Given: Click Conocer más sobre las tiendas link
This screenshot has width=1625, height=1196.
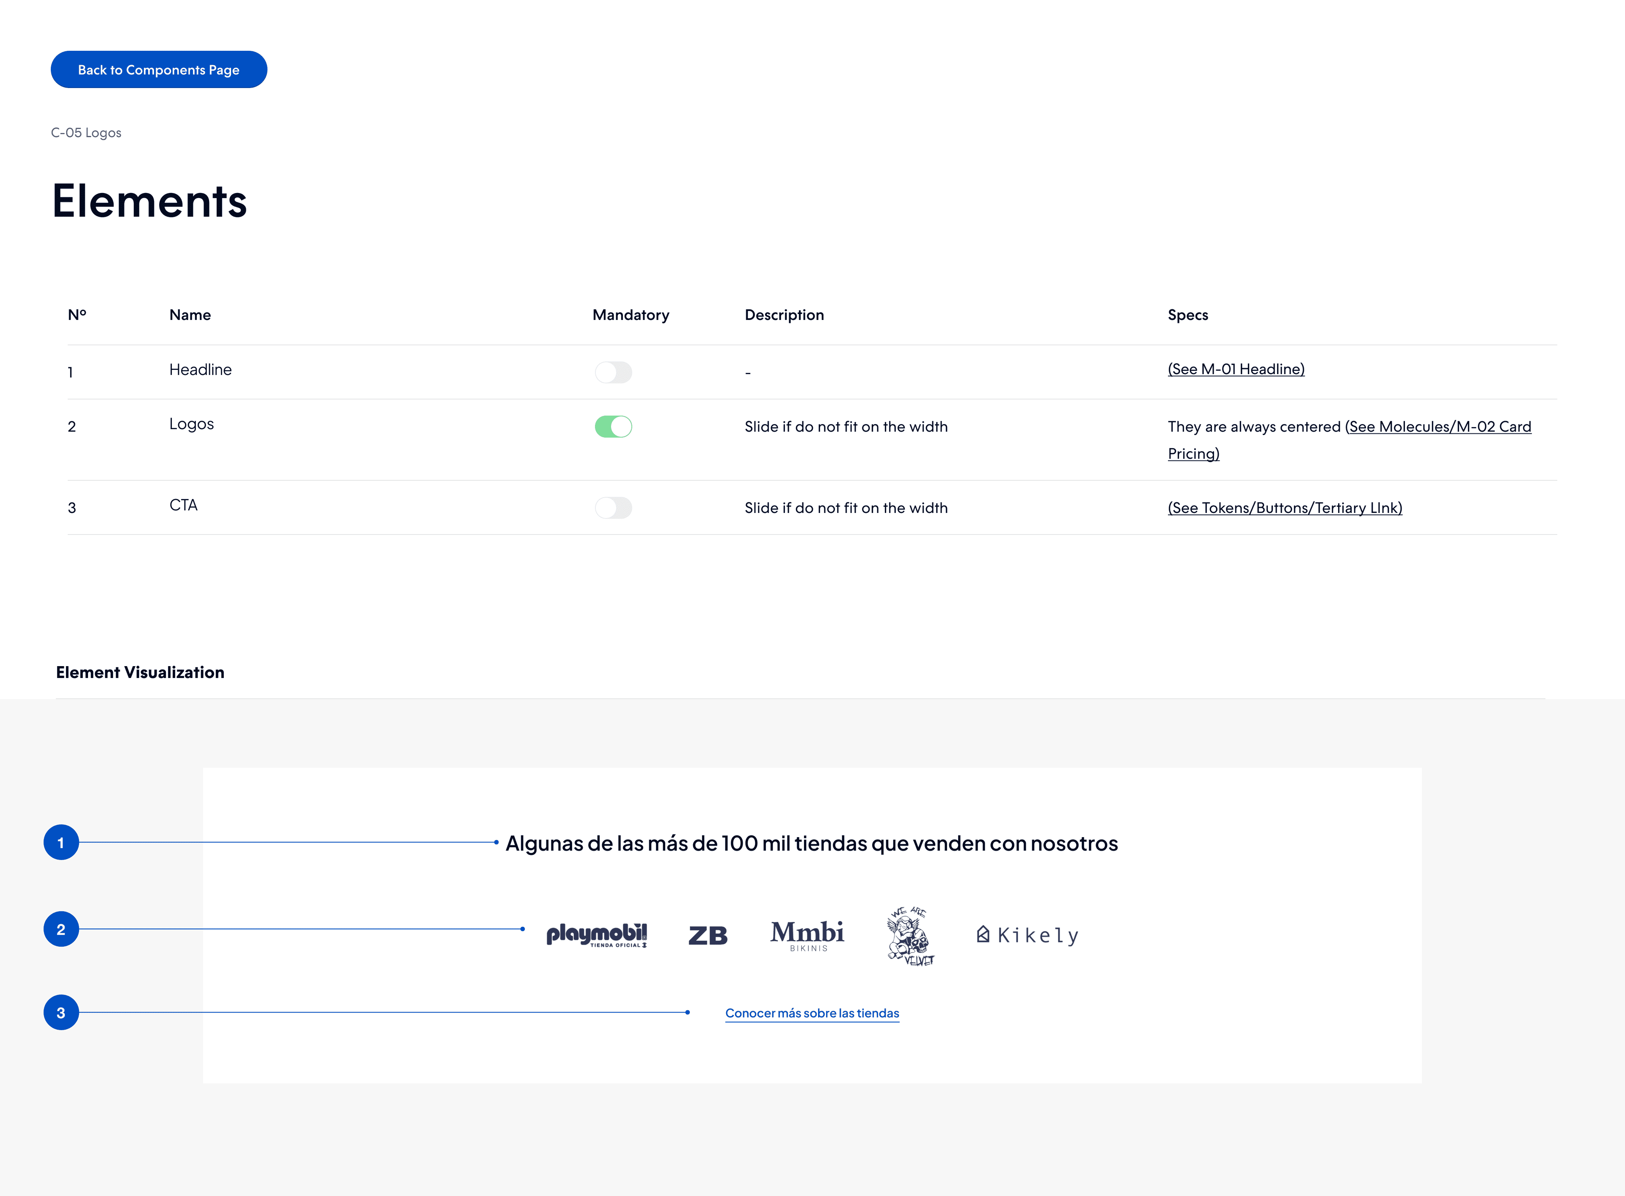Looking at the screenshot, I should pyautogui.click(x=811, y=1013).
